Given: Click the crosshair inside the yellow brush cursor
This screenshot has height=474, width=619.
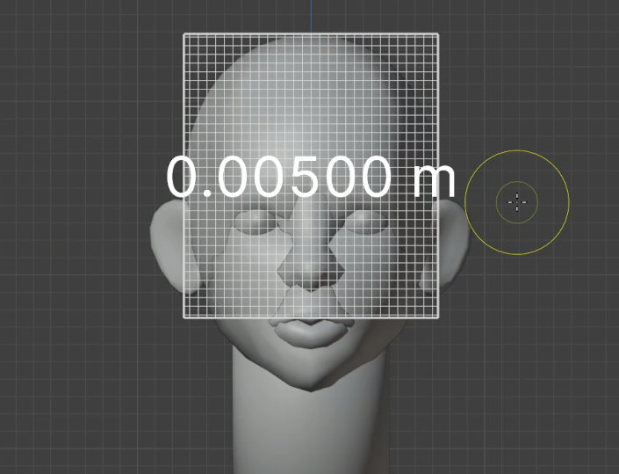Looking at the screenshot, I should click(517, 202).
